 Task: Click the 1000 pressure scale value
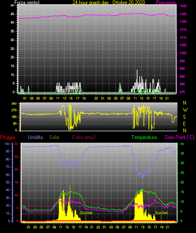tap(183, 53)
